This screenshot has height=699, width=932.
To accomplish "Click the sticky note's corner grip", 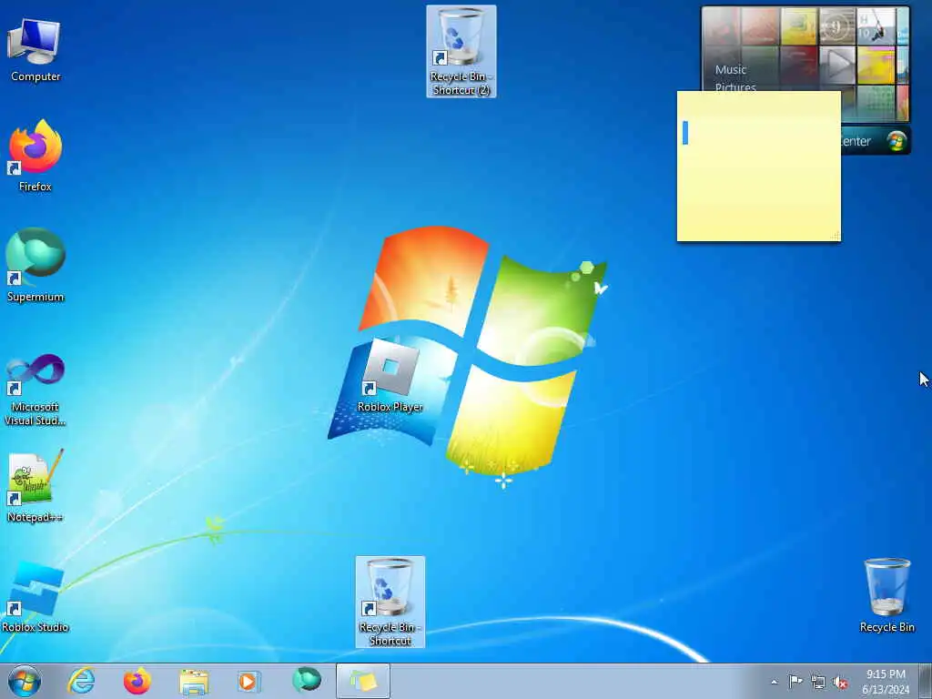I will (x=836, y=236).
